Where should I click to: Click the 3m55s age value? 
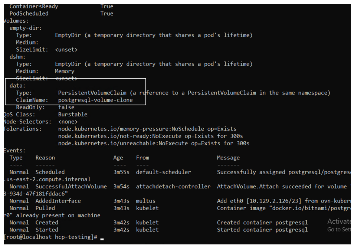tap(121, 172)
